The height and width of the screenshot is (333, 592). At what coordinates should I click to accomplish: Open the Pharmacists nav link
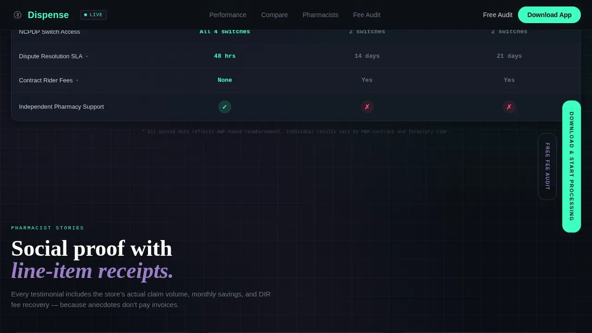pyautogui.click(x=321, y=15)
